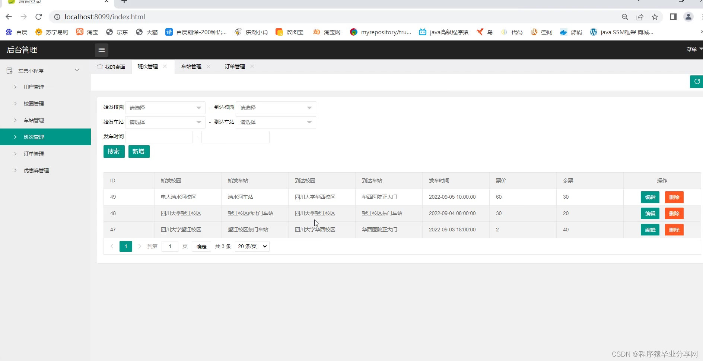This screenshot has height=361, width=703.
Task: Click the browser back arrow
Action: pyautogui.click(x=9, y=17)
